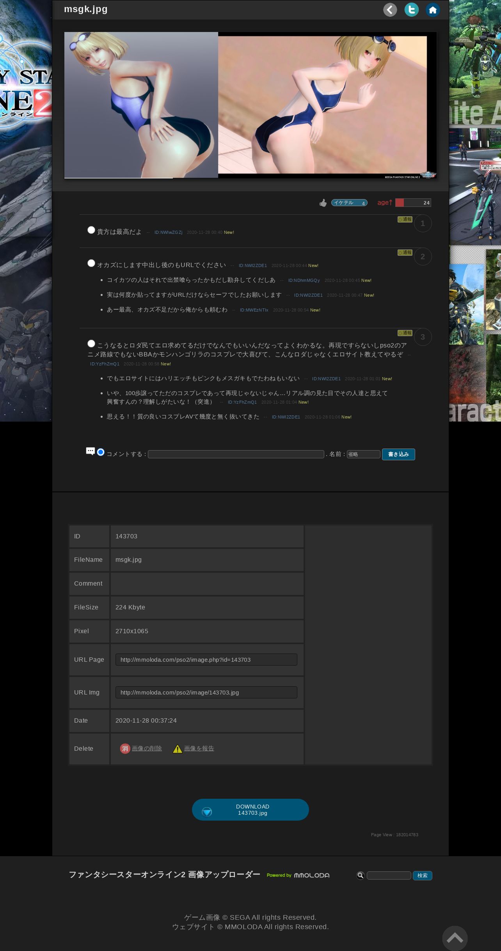Click the back arrow icon in header
This screenshot has width=501, height=951.
pyautogui.click(x=390, y=10)
